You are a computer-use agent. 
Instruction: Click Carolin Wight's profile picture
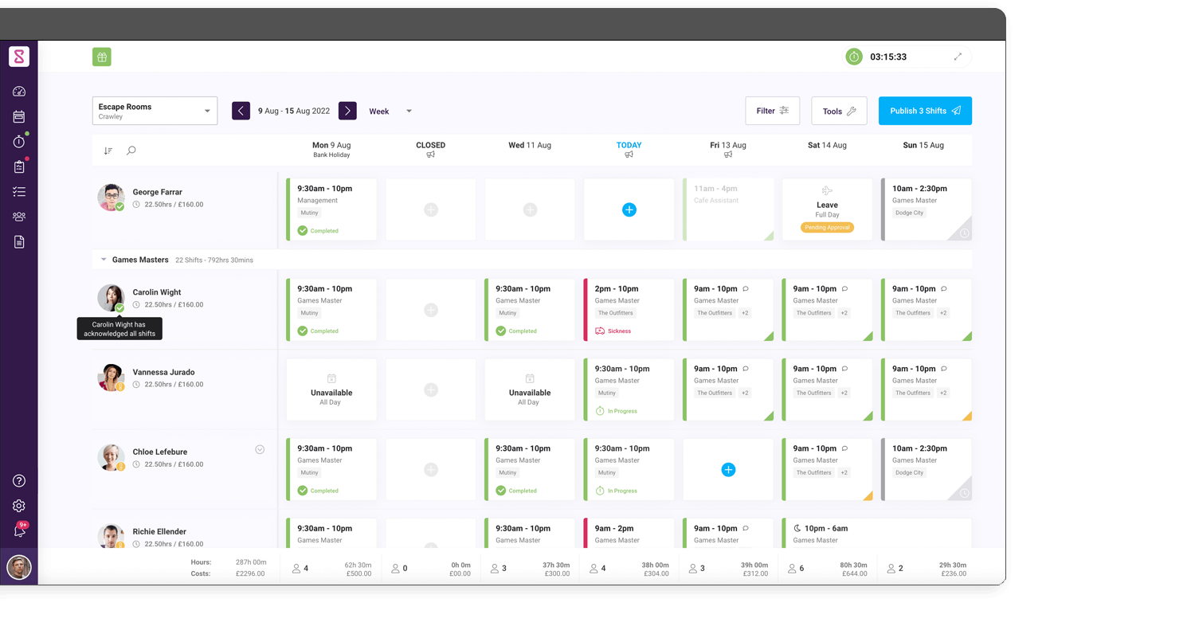click(x=111, y=297)
